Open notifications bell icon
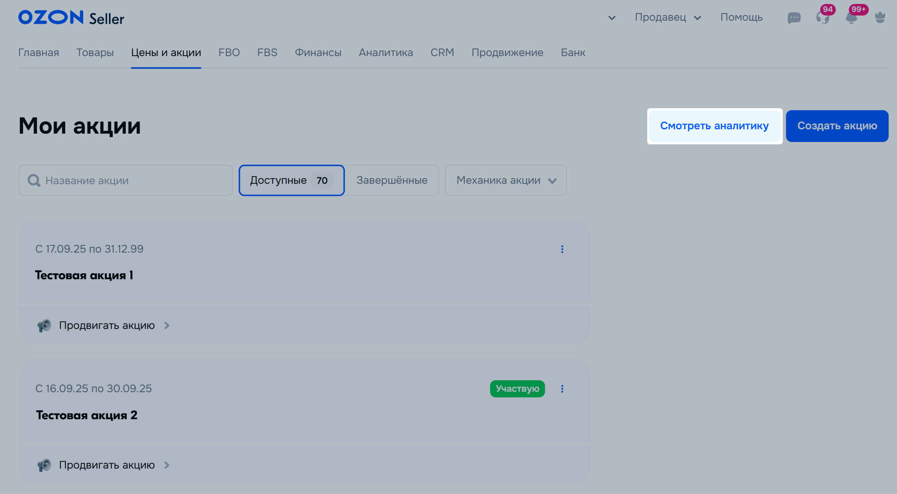This screenshot has height=494, width=897. click(851, 18)
